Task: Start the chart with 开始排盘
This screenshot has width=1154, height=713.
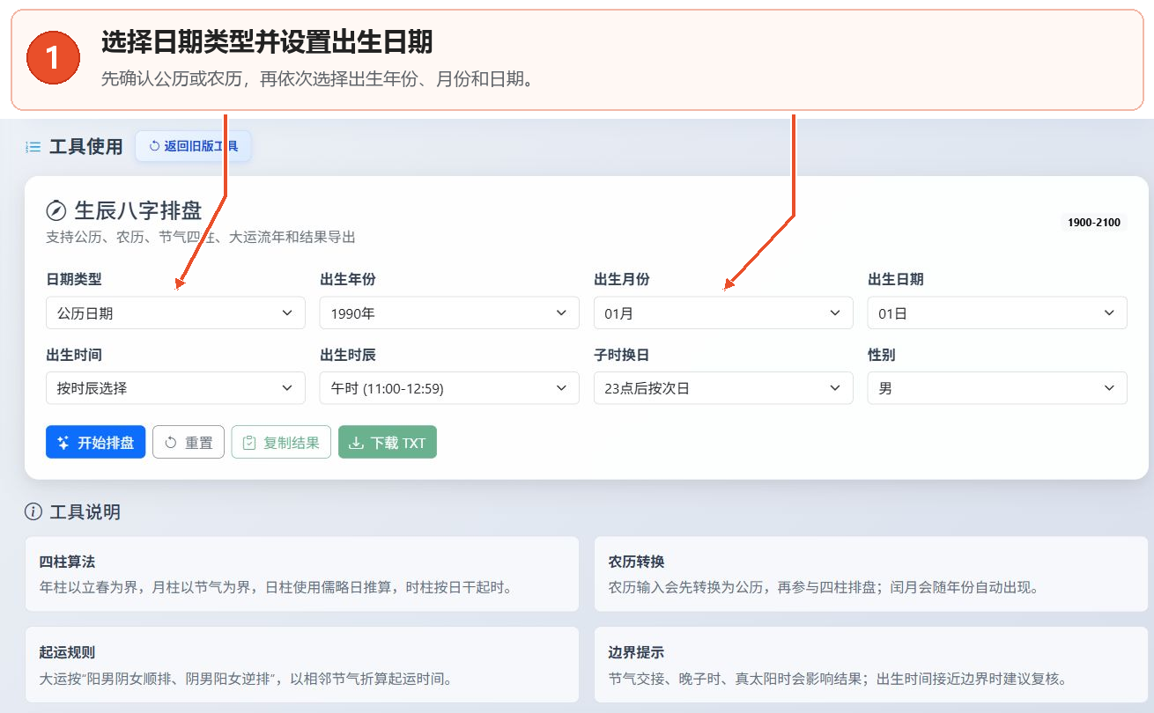Action: pos(95,443)
